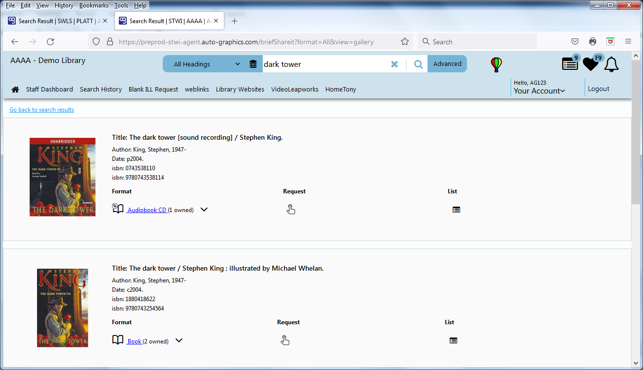643x370 pixels.
Task: Open the History menu
Action: pyautogui.click(x=64, y=5)
